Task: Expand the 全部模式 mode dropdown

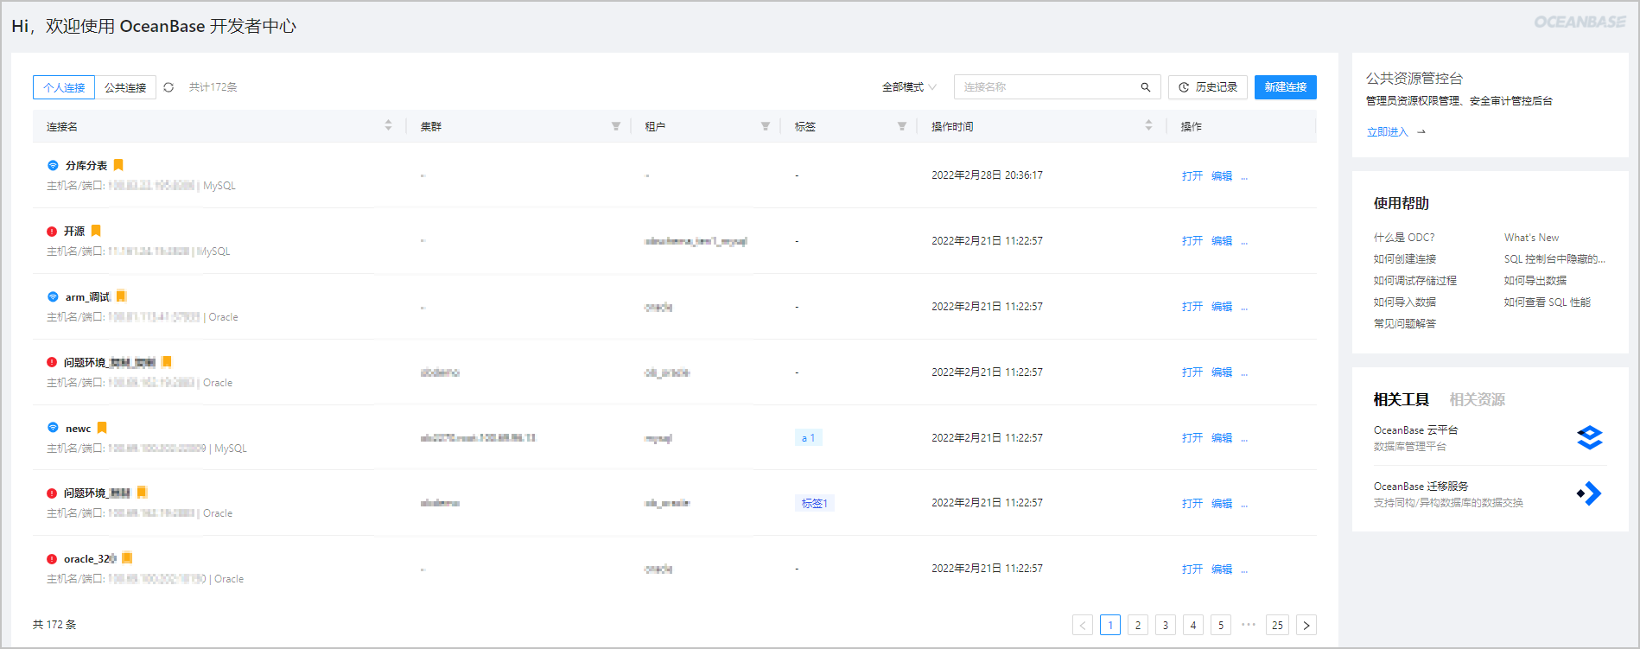Action: (x=909, y=87)
